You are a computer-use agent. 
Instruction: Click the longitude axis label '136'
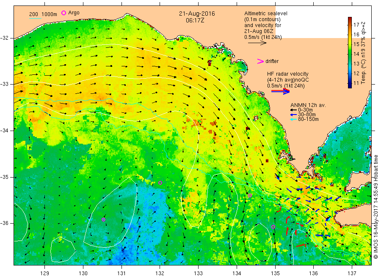click(313, 274)
